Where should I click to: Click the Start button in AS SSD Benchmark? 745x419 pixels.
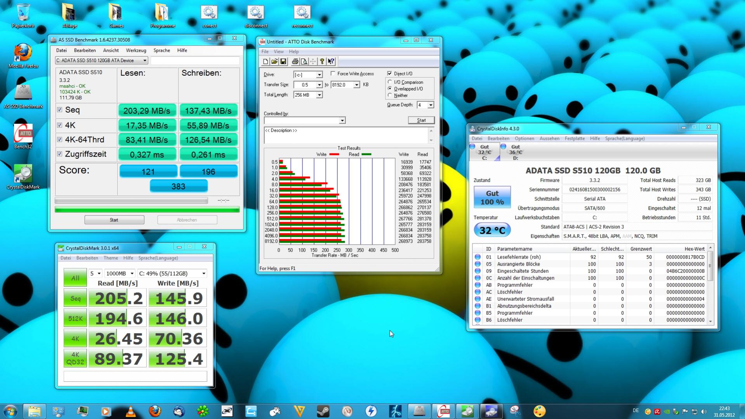pos(114,220)
